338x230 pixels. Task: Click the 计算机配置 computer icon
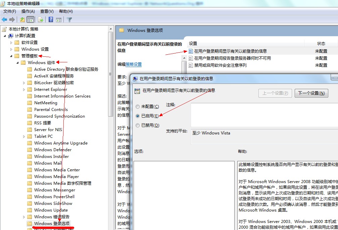[x=11, y=36]
